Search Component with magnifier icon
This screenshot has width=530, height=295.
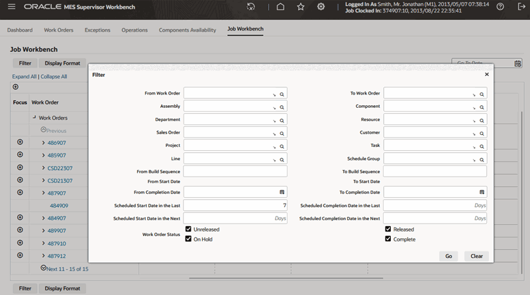[482, 107]
